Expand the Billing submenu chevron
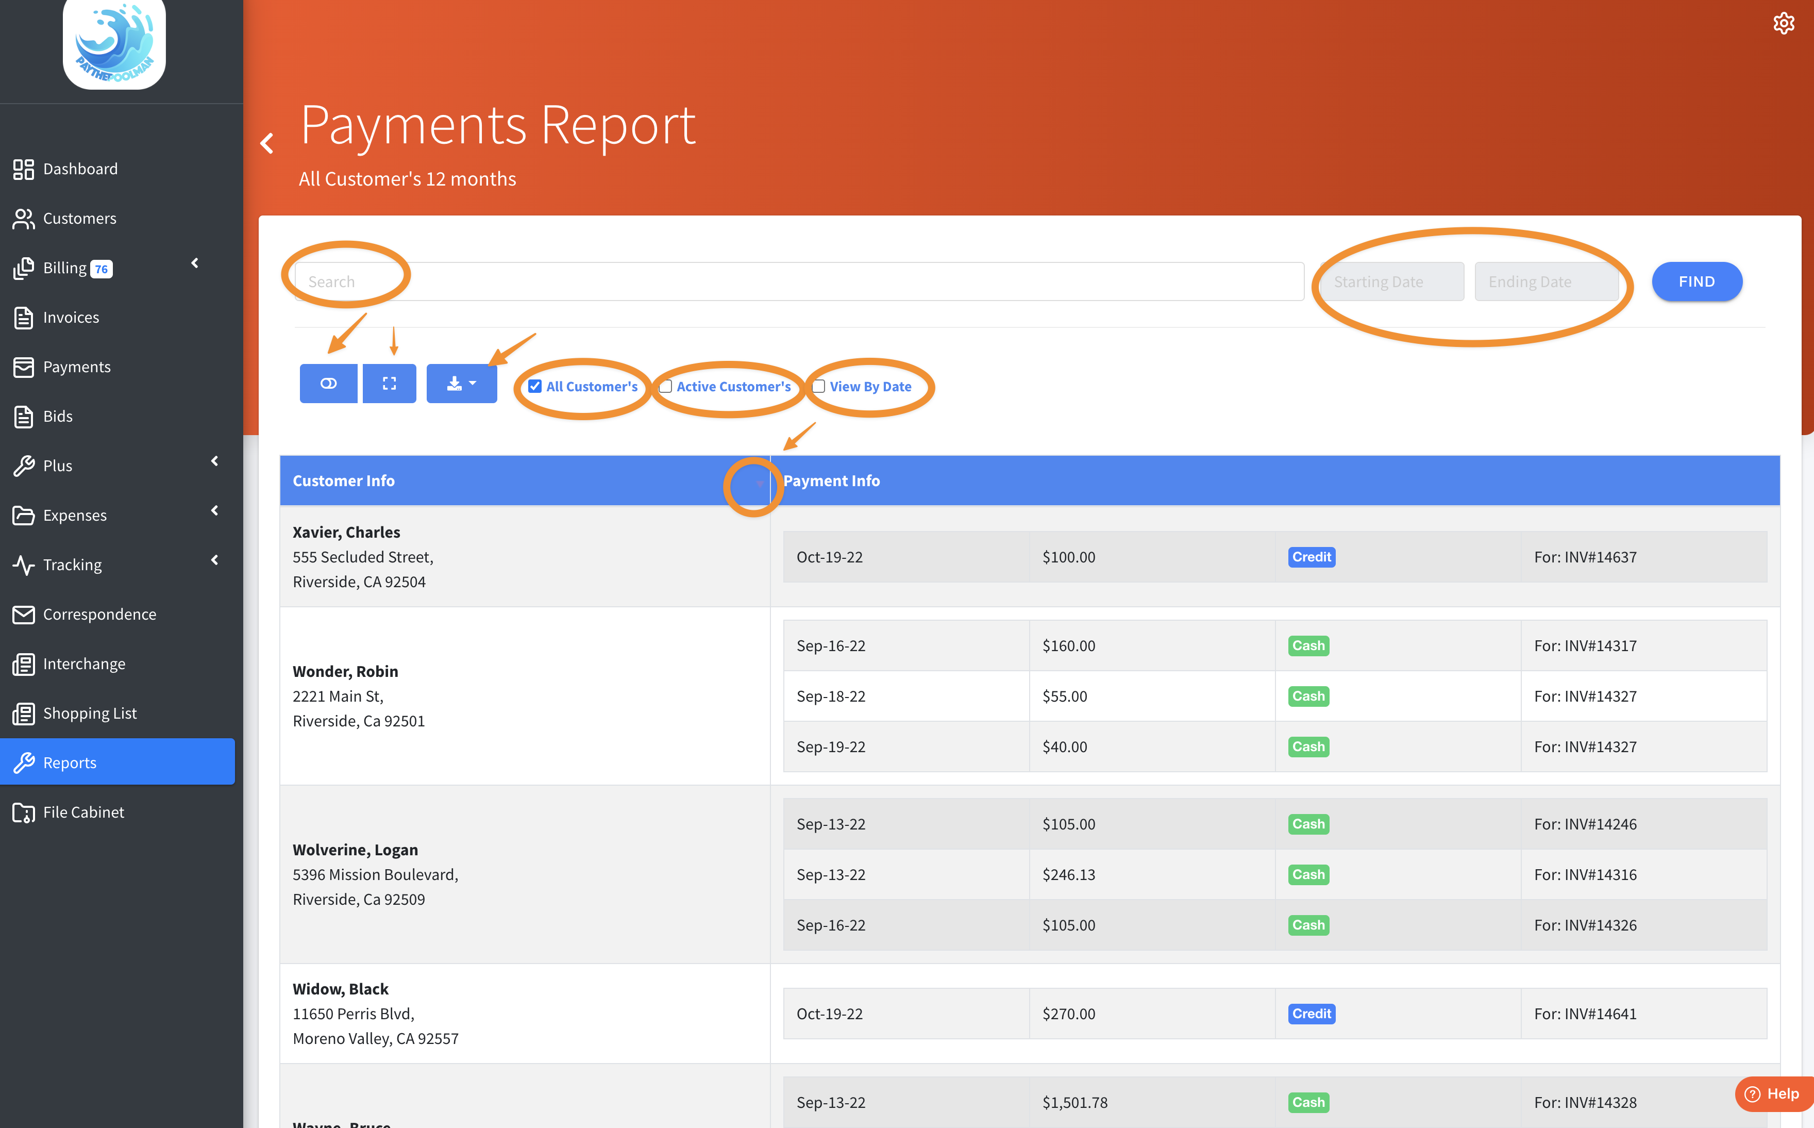1814x1128 pixels. [x=195, y=263]
